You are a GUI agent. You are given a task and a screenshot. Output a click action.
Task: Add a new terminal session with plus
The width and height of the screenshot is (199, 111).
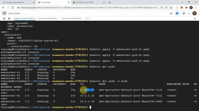86,18
